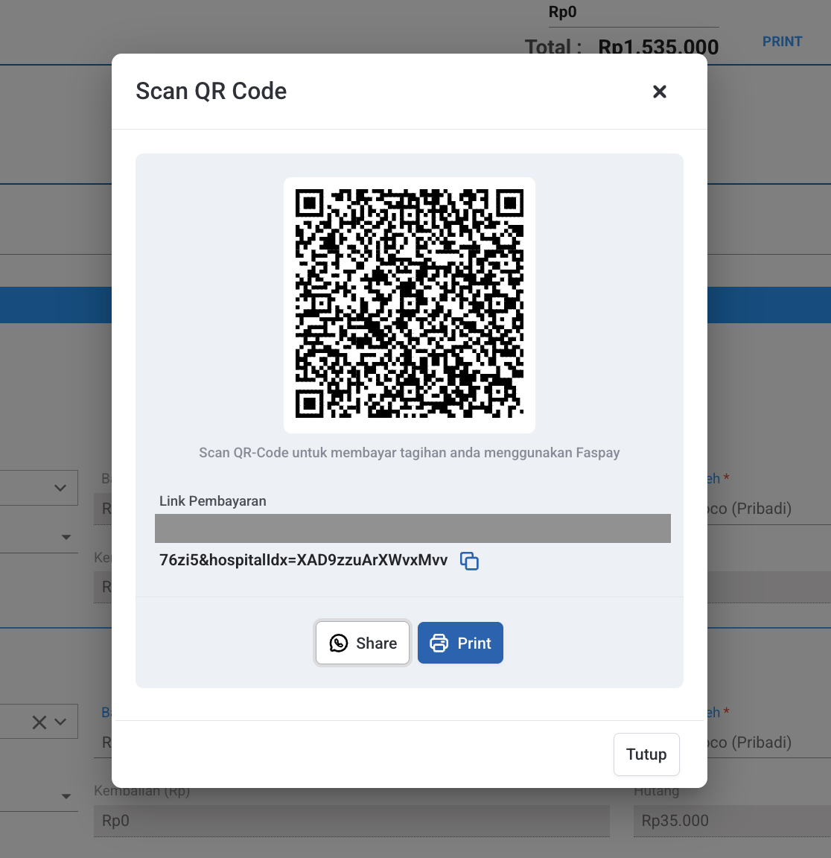Expand the small triangle dropdown below first chevron
Screen dimensions: 831x858
(x=66, y=537)
